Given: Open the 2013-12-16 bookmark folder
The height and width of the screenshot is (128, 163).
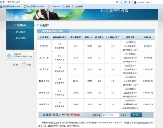Looking at the screenshot, I should coord(54,6).
